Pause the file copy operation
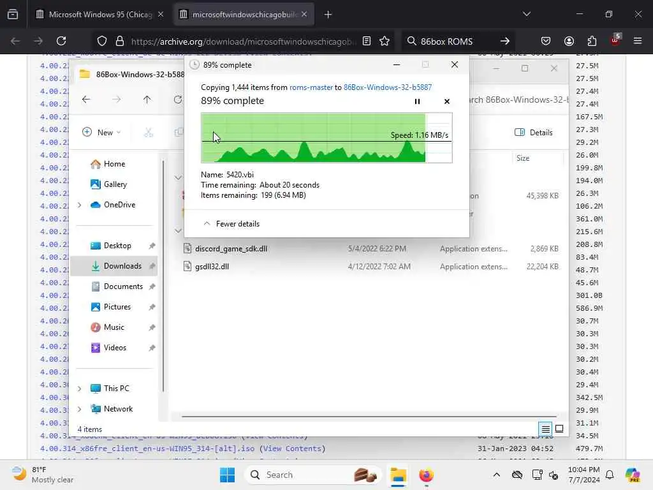Viewport: 653px width, 490px height. [x=417, y=101]
